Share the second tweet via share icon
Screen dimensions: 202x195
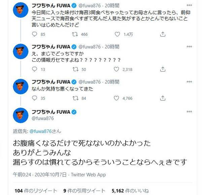pyautogui.click(x=163, y=69)
